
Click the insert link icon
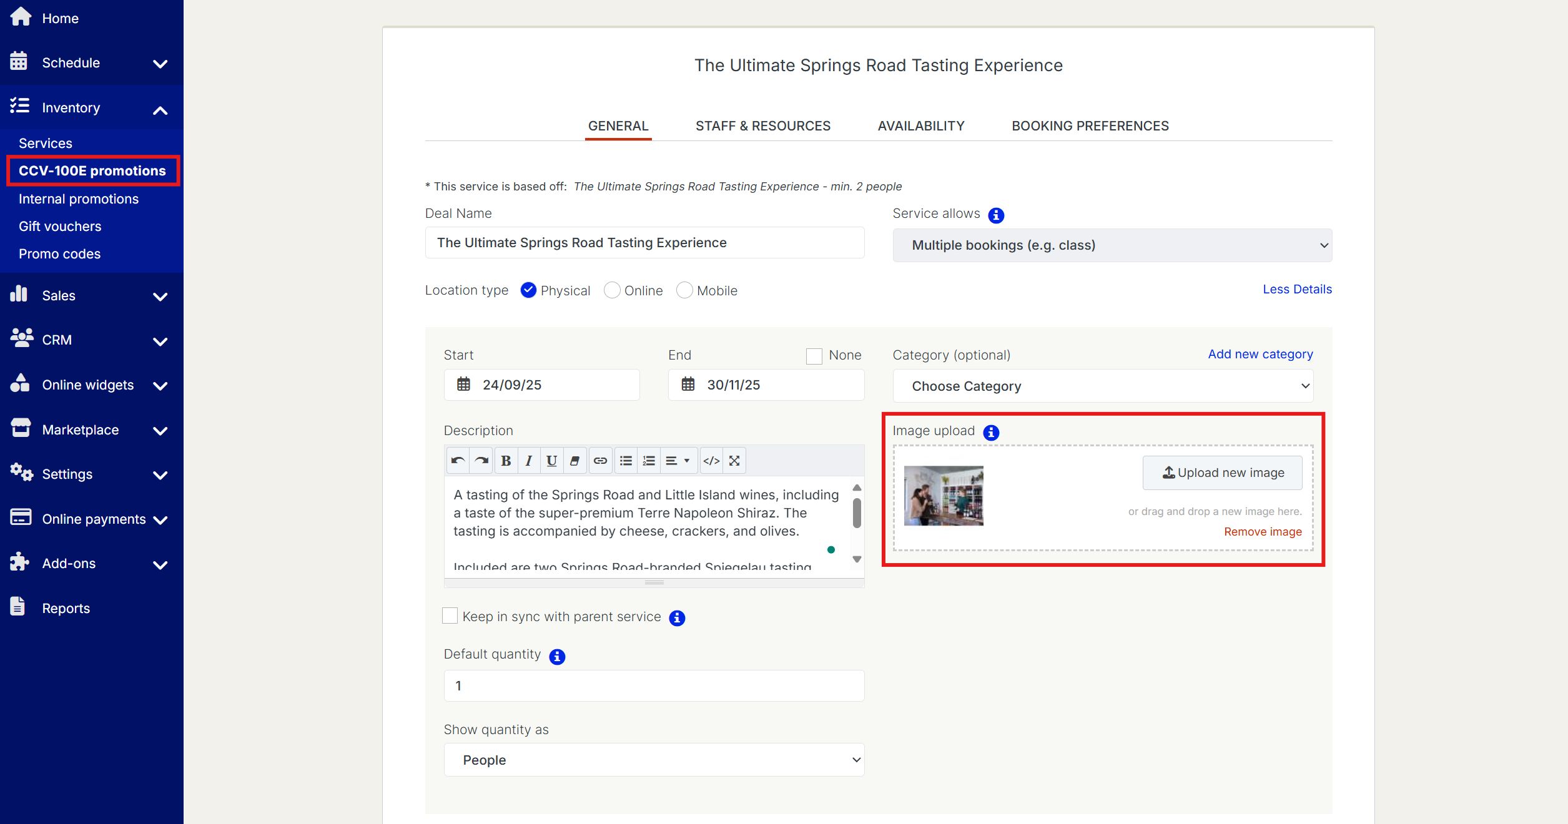pos(600,461)
